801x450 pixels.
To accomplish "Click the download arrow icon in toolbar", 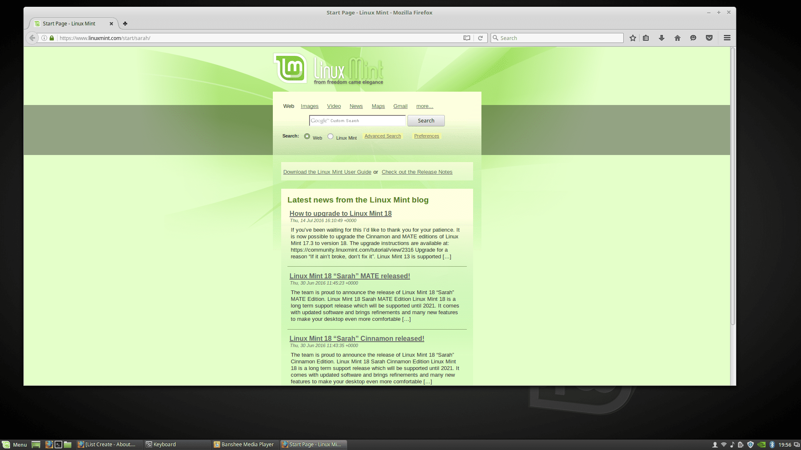I will click(662, 38).
